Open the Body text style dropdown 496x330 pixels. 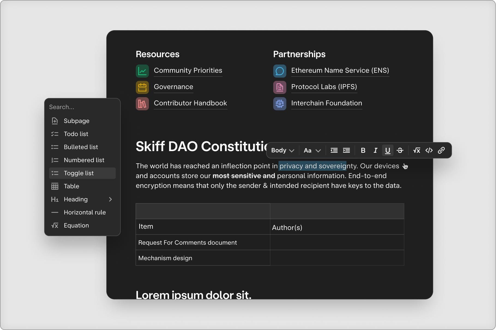[x=283, y=150]
